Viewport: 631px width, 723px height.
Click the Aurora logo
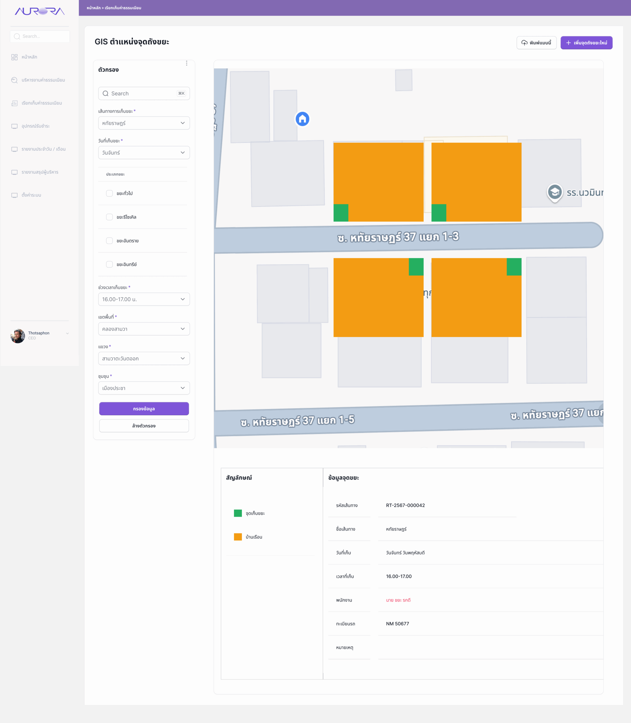(x=40, y=11)
